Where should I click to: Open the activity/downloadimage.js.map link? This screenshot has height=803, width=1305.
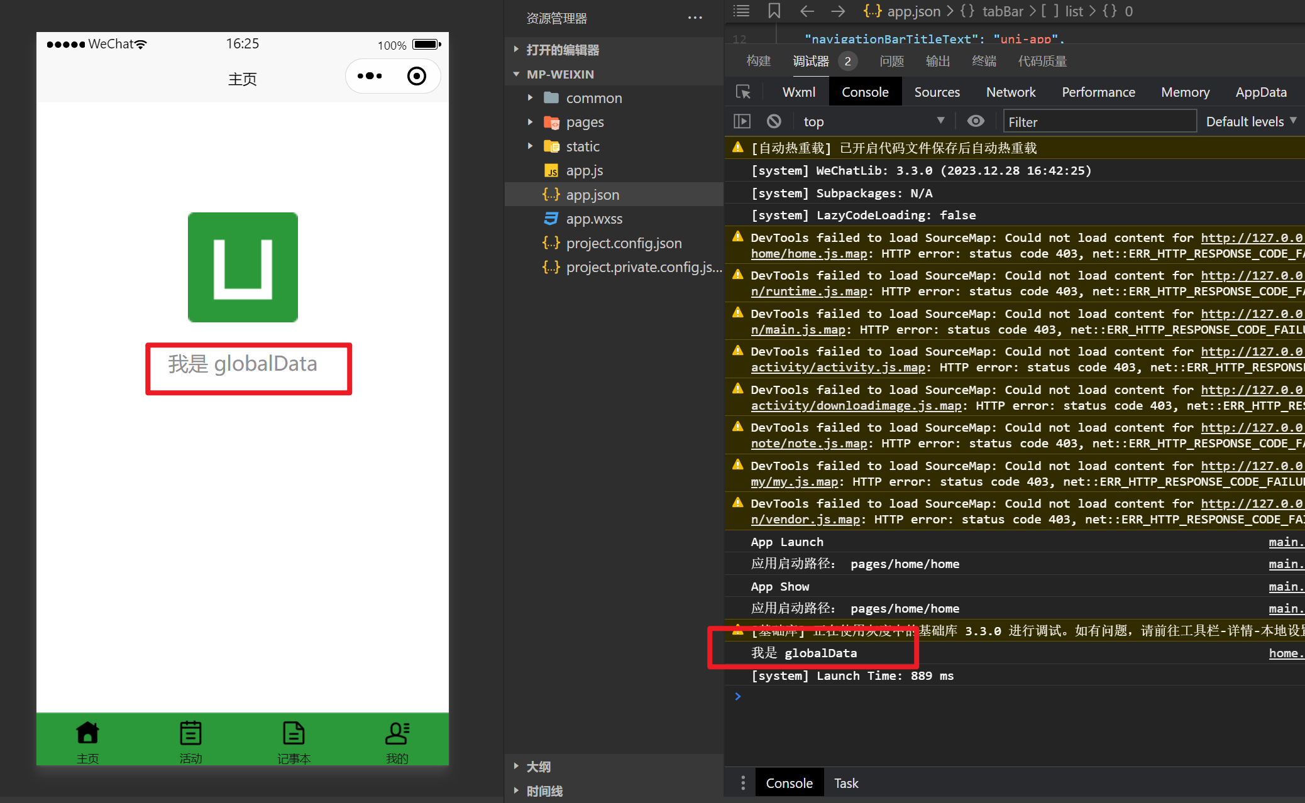point(856,406)
